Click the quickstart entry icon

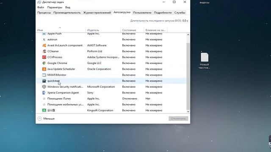pyautogui.click(x=44, y=81)
